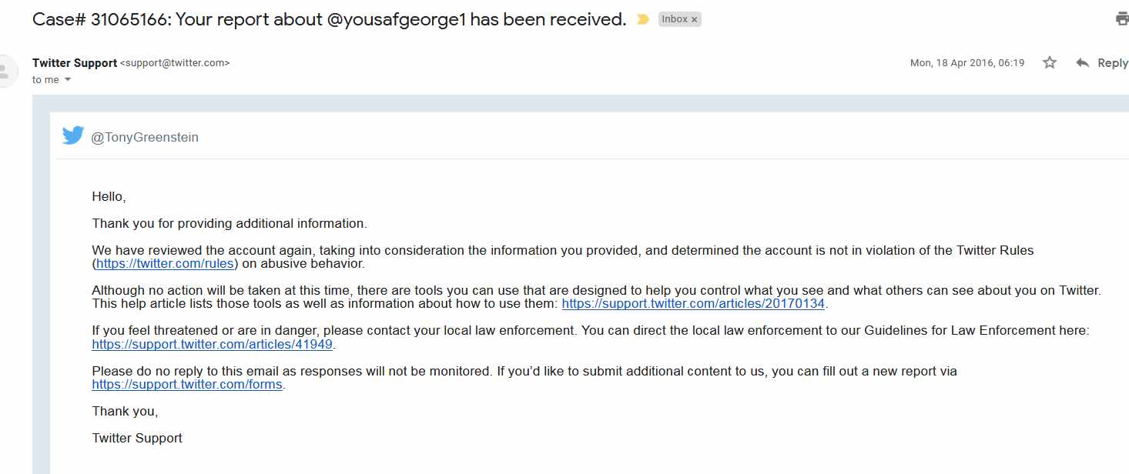Open the support articles/20170134 link

[x=693, y=304]
